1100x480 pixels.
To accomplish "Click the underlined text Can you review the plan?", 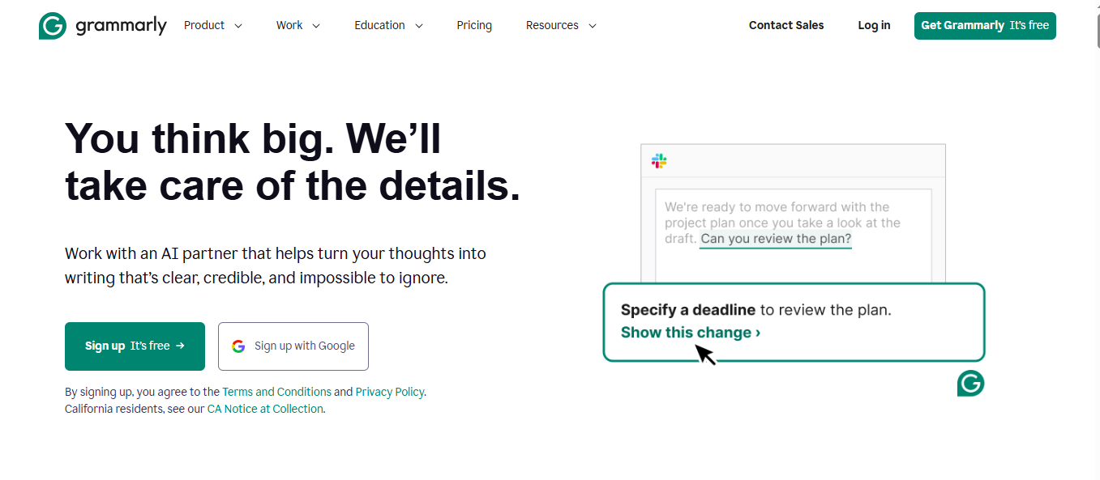I will point(775,238).
